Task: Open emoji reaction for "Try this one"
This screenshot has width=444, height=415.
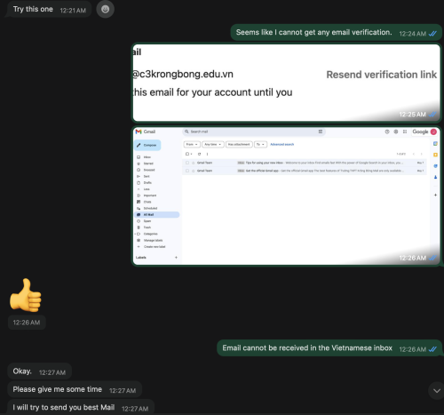Action: point(105,9)
